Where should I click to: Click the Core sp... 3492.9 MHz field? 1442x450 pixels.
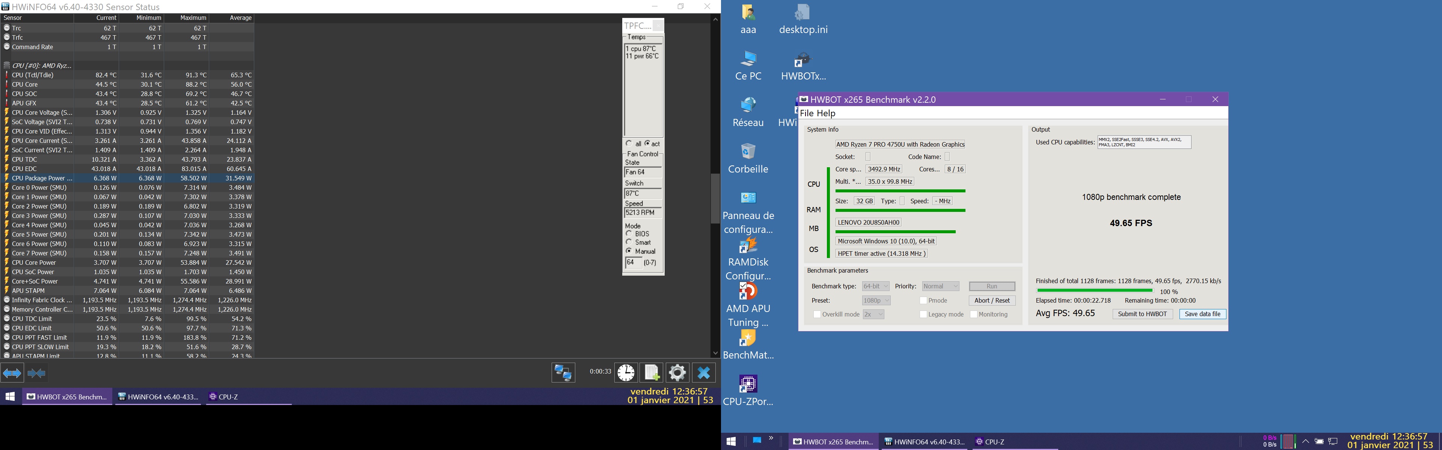click(x=884, y=169)
